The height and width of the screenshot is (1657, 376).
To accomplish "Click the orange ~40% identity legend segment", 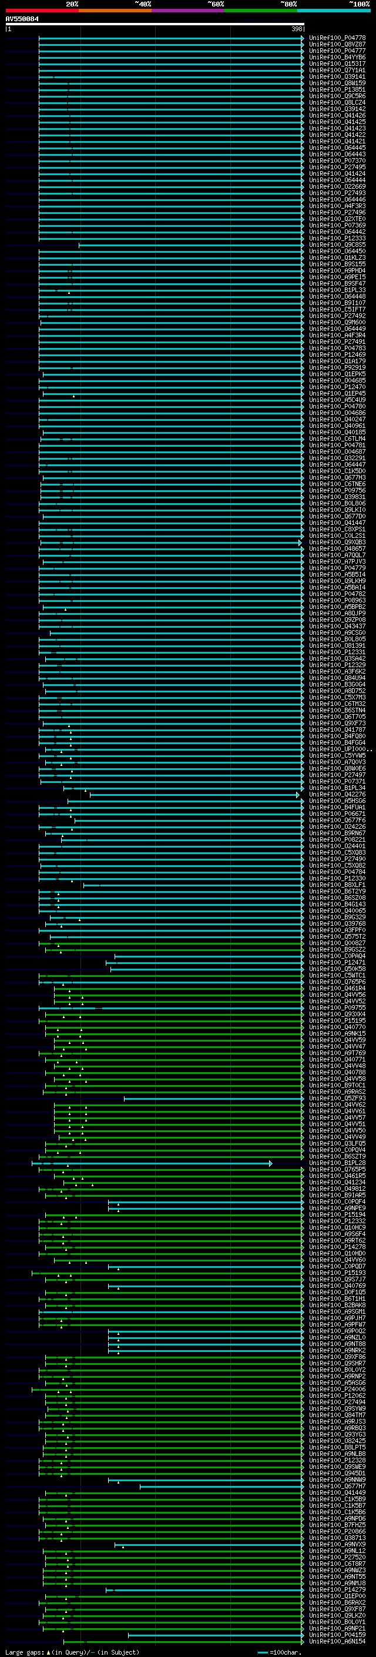I will pos(115,11).
